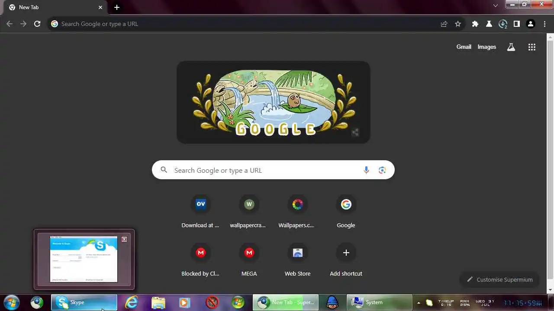Expand the tab search chevron

pyautogui.click(x=496, y=6)
